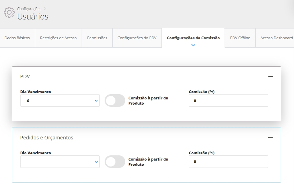Collapse the PDV panel with minus icon

pos(270,76)
